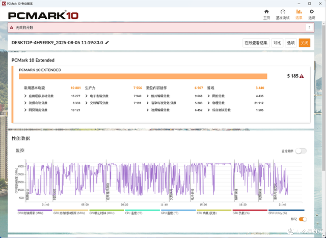The width and height of the screenshot is (326, 238).
Task: Expand the 应用程序启动分数 row
Action: tap(25, 96)
